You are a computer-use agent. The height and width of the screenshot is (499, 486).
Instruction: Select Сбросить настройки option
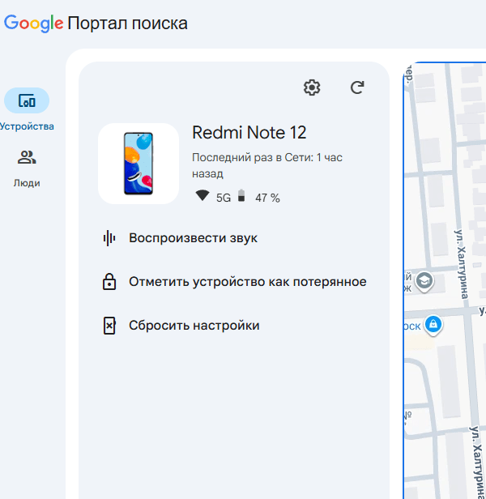click(x=194, y=326)
